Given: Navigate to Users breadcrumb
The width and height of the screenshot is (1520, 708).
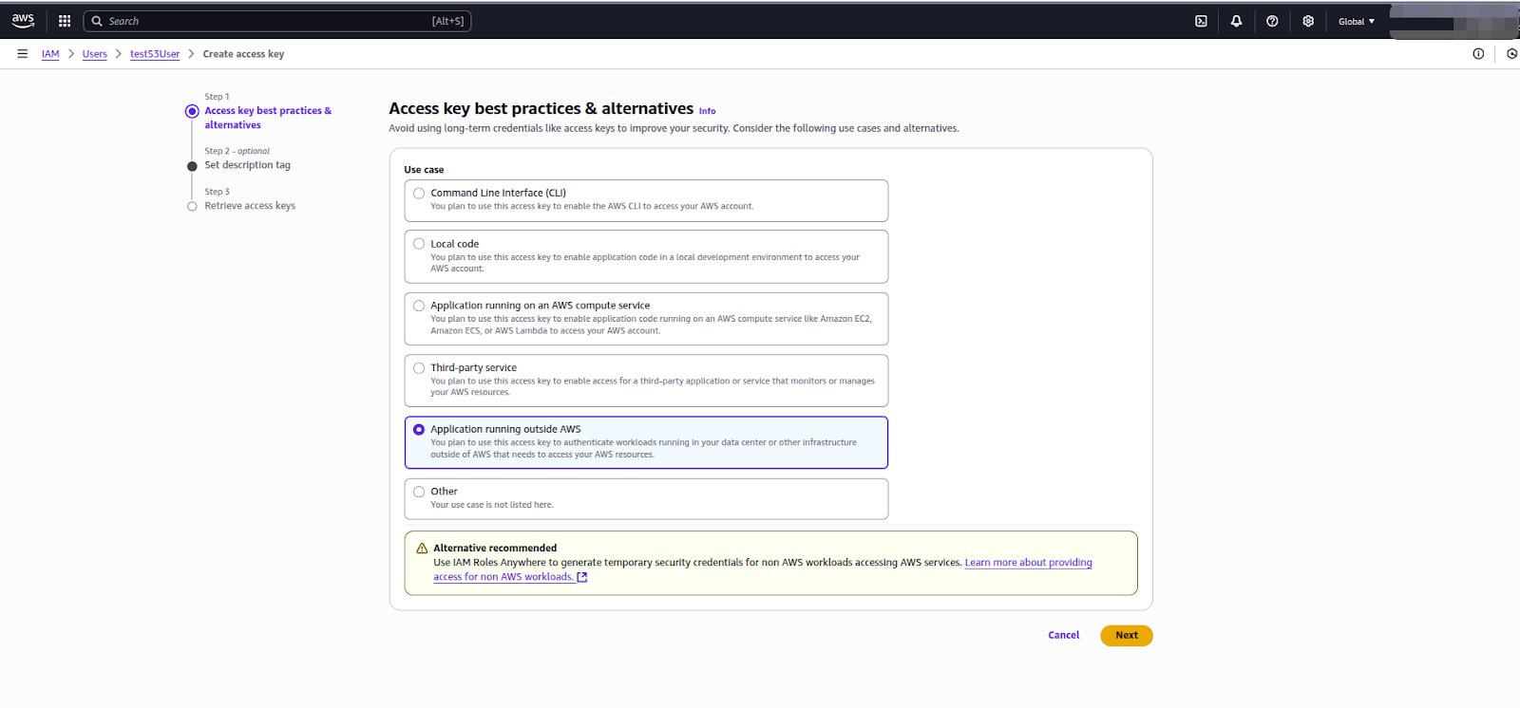Looking at the screenshot, I should [94, 54].
